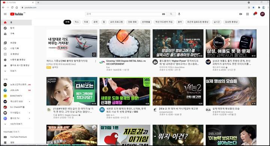
Task: Open Subscriptions (구독) in sidebar
Action: (x=16, y=34)
